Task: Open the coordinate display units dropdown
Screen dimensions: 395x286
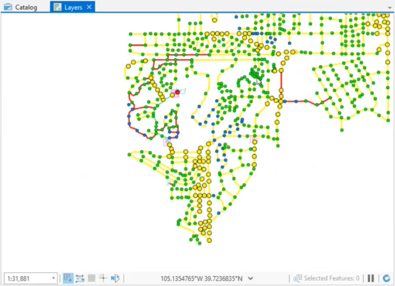Action: (x=250, y=278)
